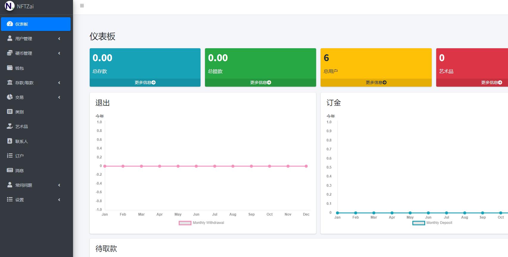This screenshot has width=508, height=257.
Task: Open the 消息 messages menu item
Action: coord(20,171)
